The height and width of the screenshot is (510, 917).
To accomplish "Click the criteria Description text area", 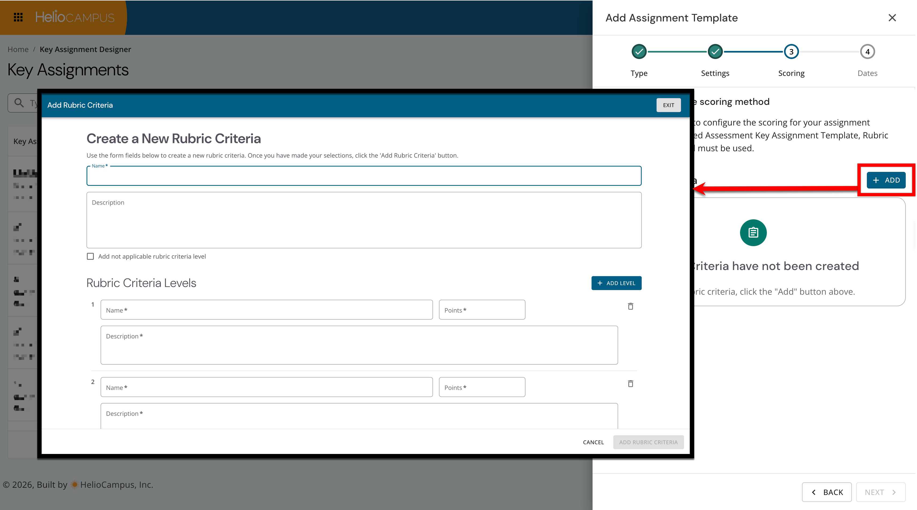I will point(364,221).
